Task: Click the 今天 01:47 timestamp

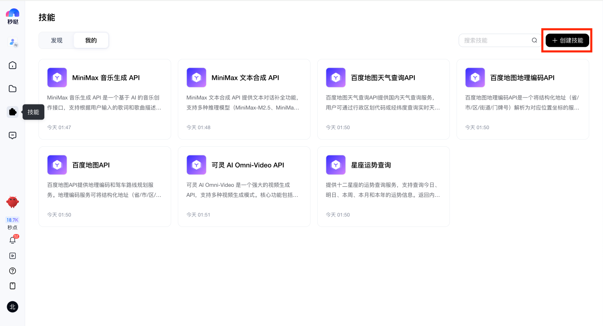Action: pos(59,127)
